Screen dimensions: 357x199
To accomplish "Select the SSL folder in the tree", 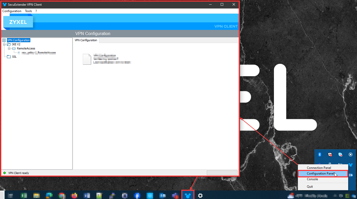I will pos(14,57).
